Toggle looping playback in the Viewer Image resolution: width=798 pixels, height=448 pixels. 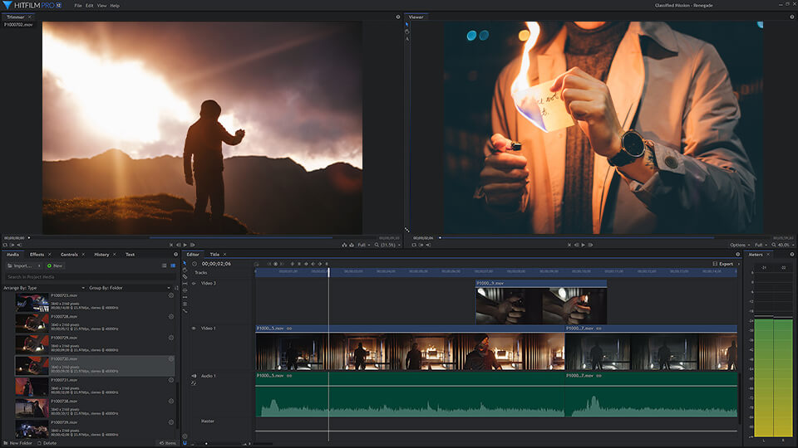(414, 245)
